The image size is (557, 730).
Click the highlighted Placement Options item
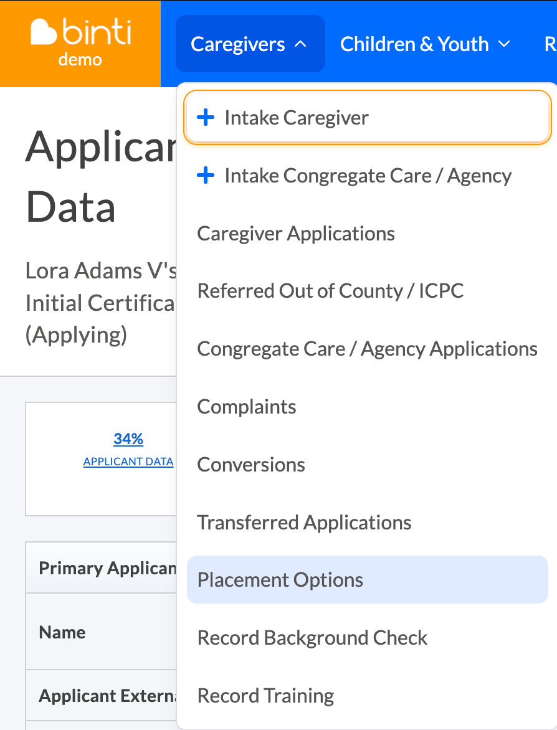click(280, 580)
